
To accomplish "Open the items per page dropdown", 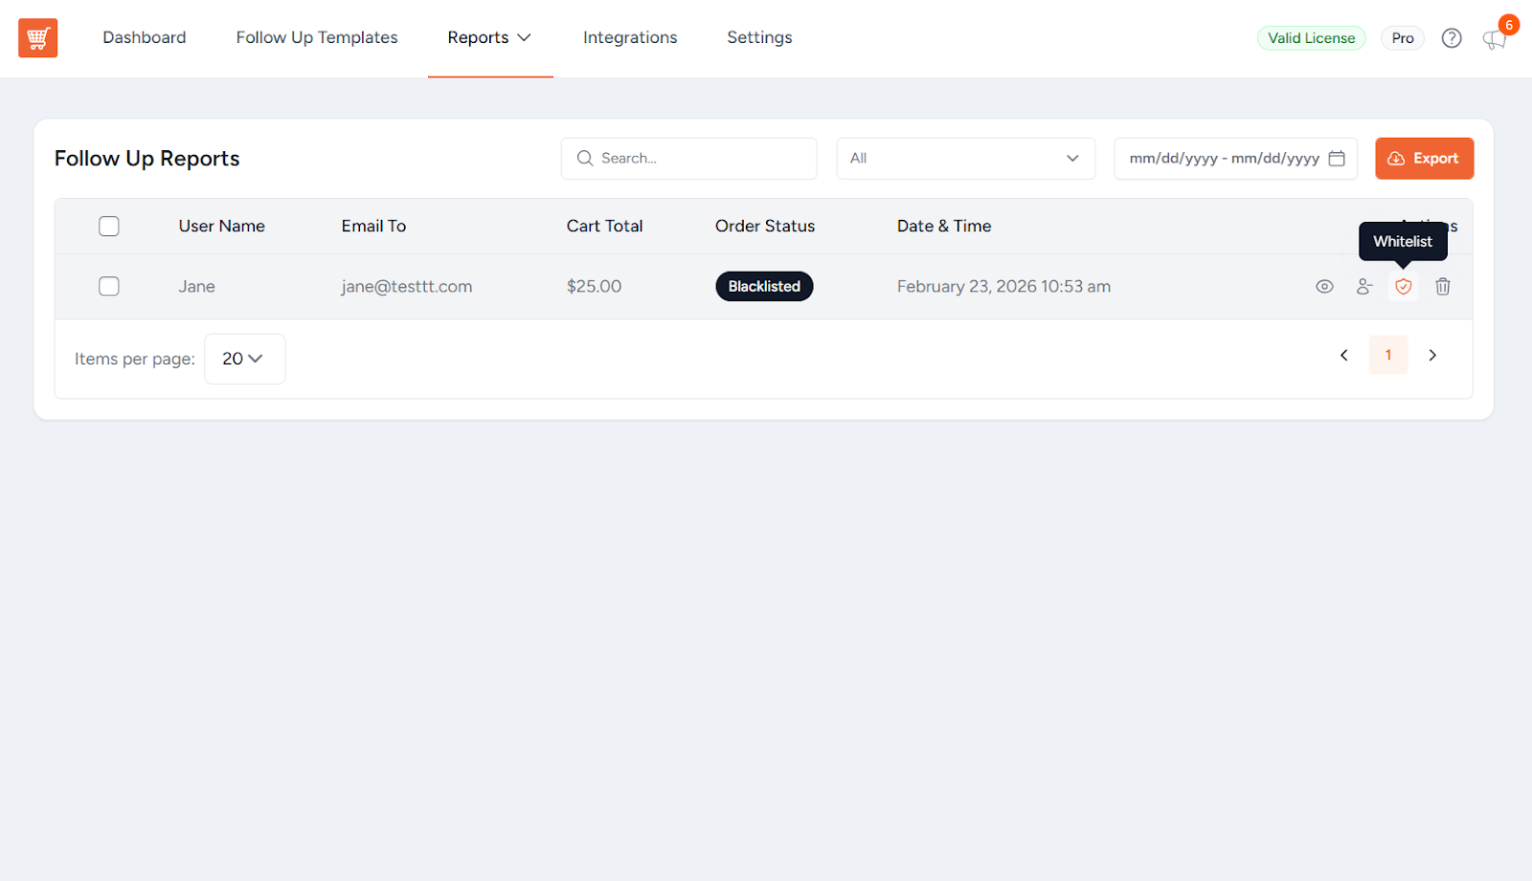I will tap(244, 359).
